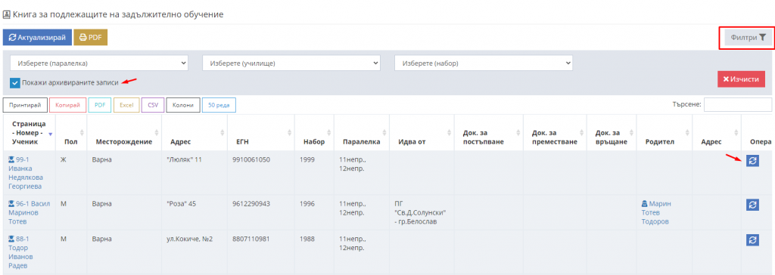Export the table with the small PDF button

coord(100,105)
